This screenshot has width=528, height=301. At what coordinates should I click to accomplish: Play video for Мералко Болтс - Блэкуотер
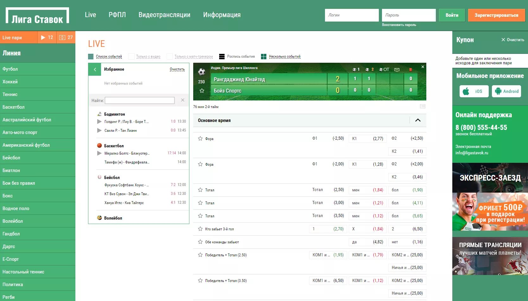99,153
